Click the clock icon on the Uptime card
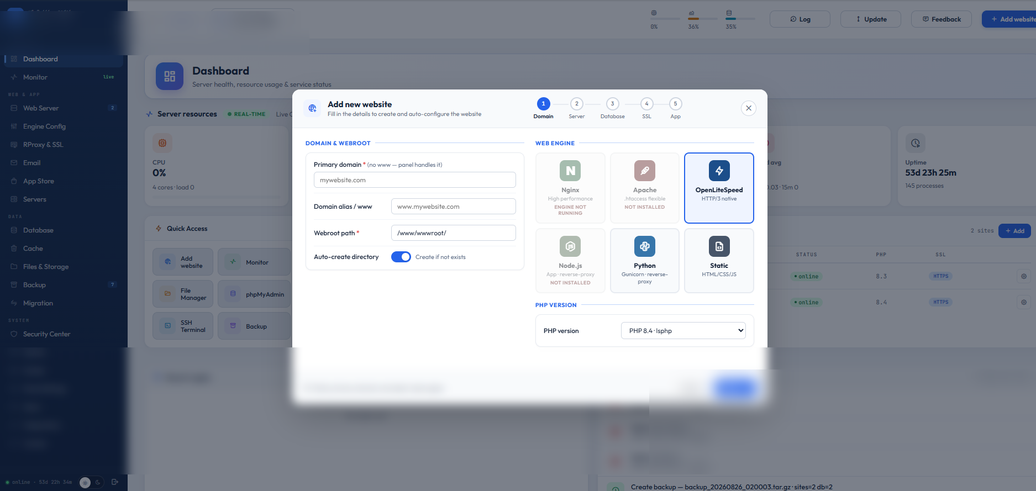 tap(916, 143)
